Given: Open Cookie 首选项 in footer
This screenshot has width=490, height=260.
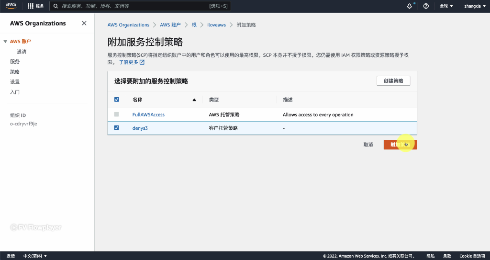Looking at the screenshot, I should (x=472, y=256).
